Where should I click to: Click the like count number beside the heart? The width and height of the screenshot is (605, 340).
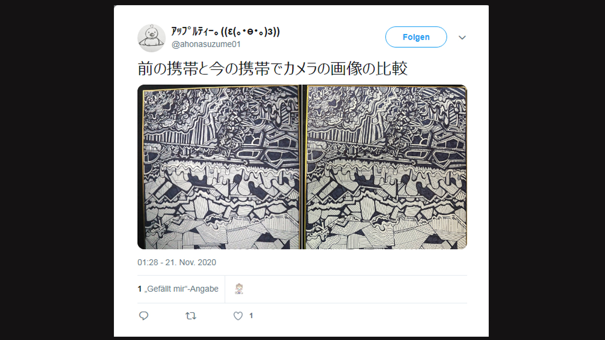251,316
